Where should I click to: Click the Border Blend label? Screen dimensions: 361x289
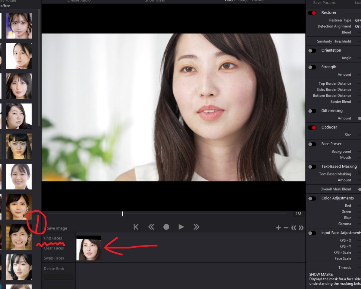point(341,101)
